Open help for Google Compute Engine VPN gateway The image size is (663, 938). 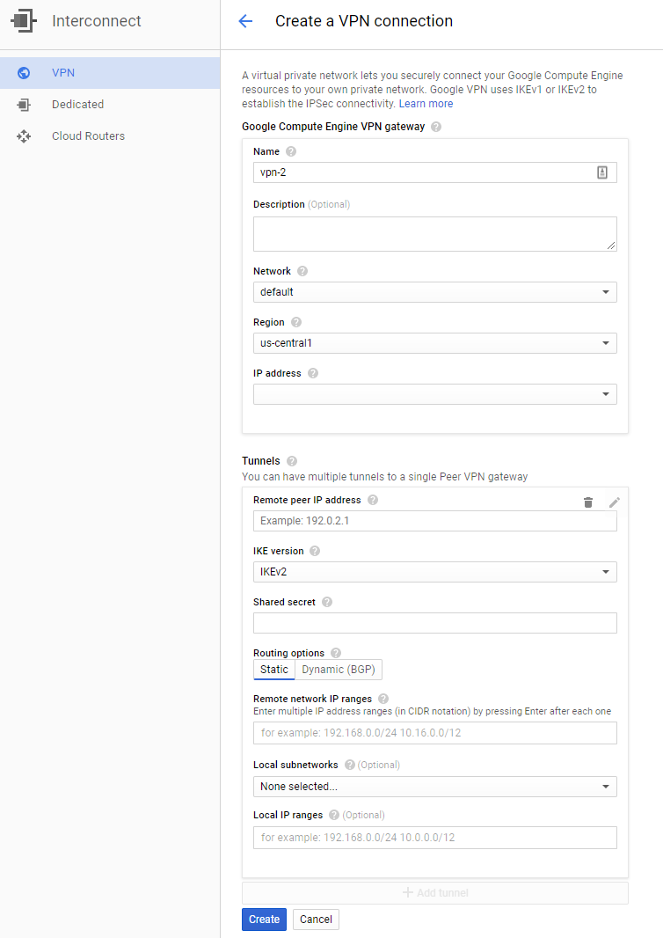click(436, 127)
